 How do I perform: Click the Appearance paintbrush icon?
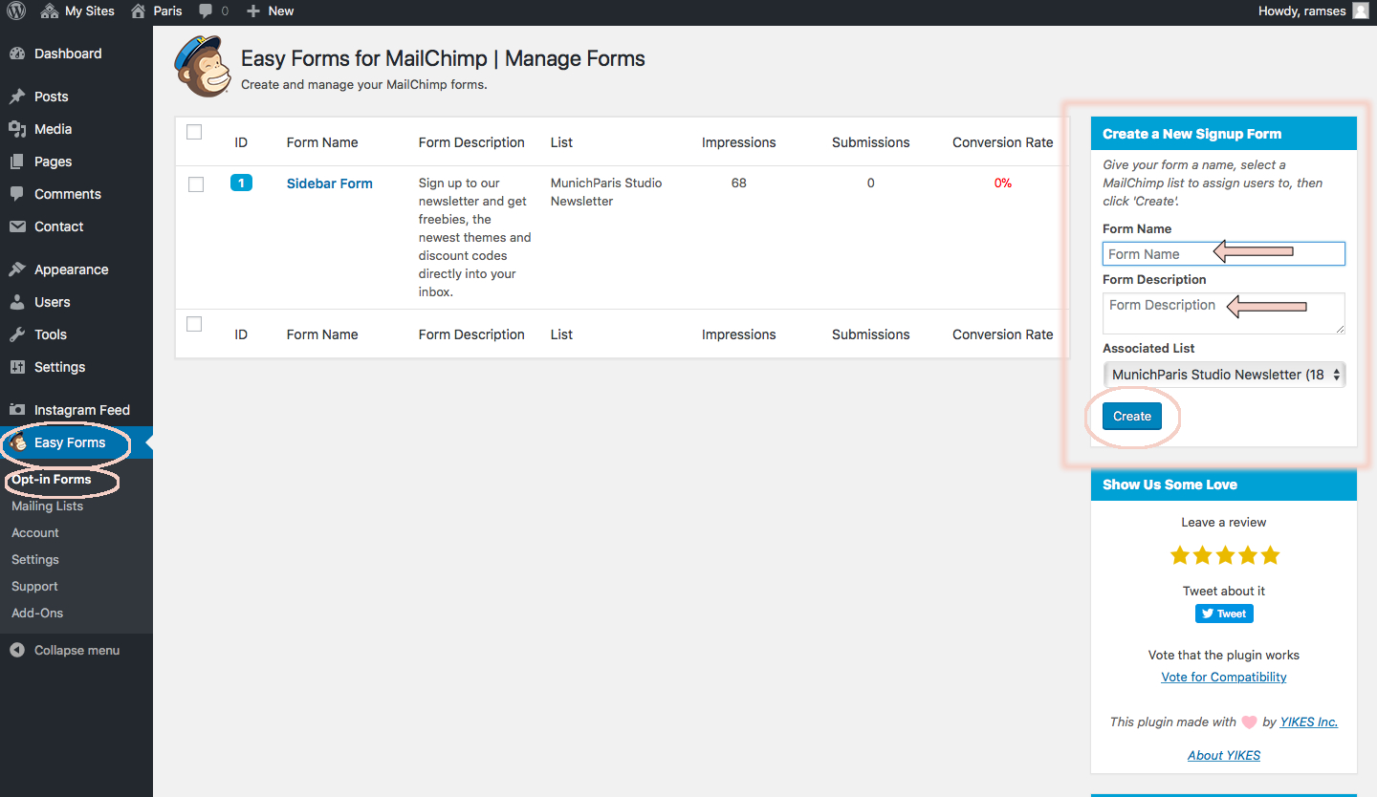pos(17,269)
